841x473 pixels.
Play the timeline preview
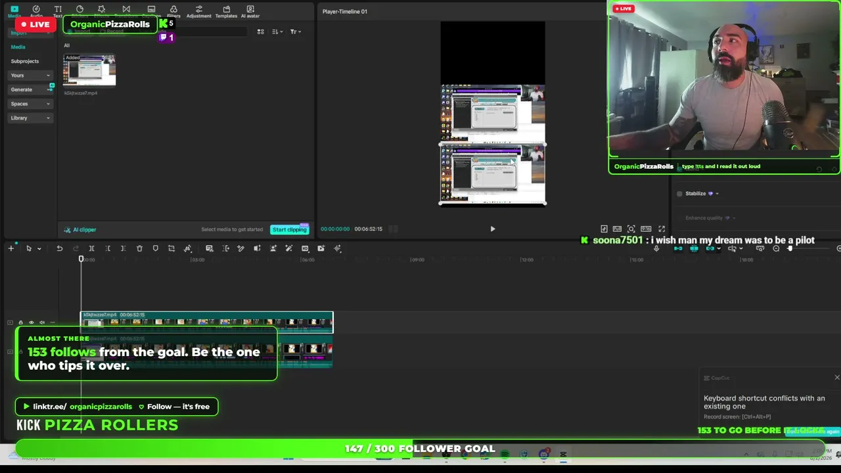click(x=493, y=229)
